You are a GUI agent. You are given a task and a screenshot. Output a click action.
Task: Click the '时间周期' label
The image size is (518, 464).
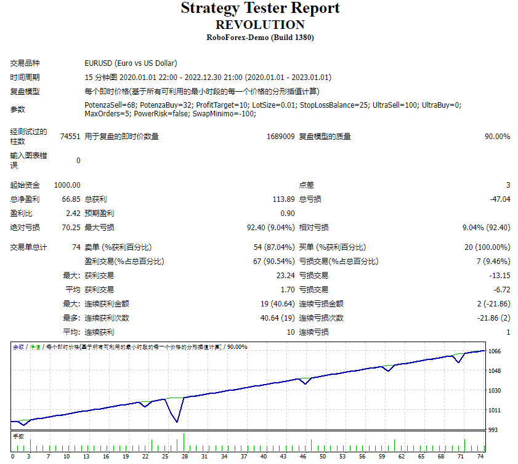pos(25,77)
